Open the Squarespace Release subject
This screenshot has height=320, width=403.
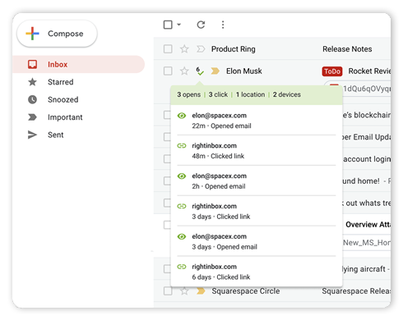[x=356, y=291]
